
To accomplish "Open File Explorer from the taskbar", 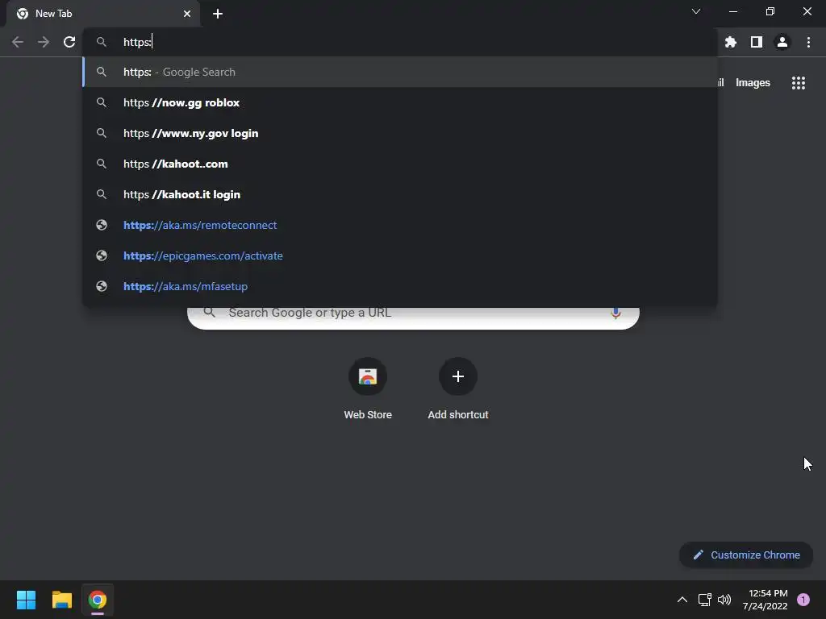I will 61,600.
